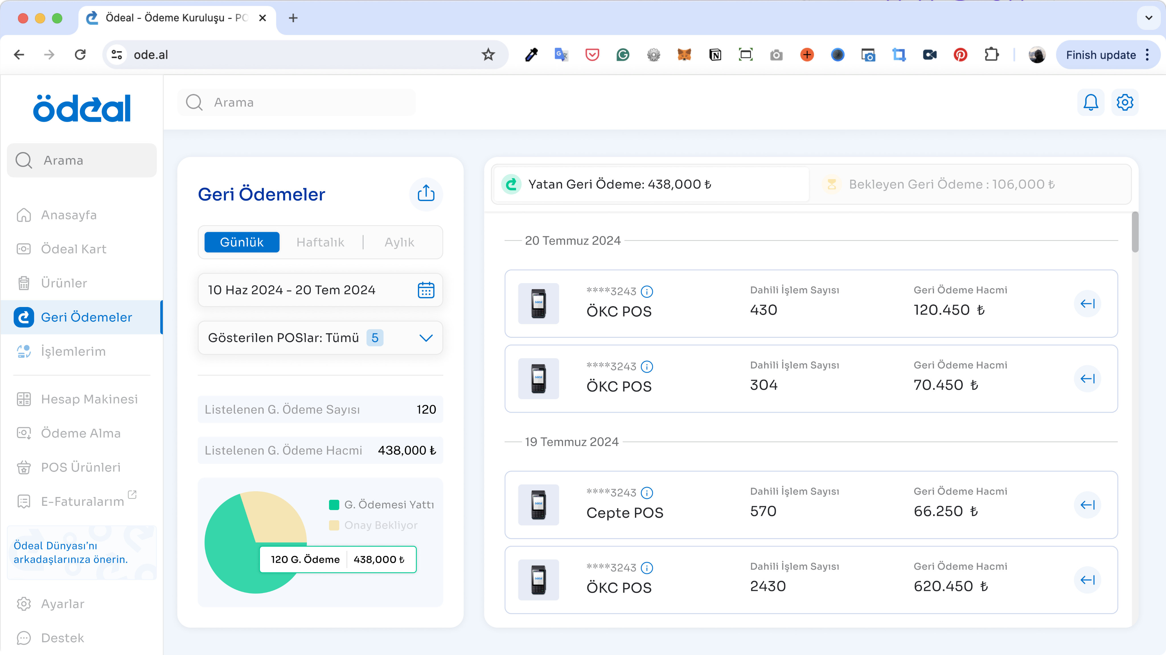Click the Ödeal Dünyası'nı arkadaşlarınıza önerin banner
Viewport: 1166px width, 655px height.
(82, 553)
